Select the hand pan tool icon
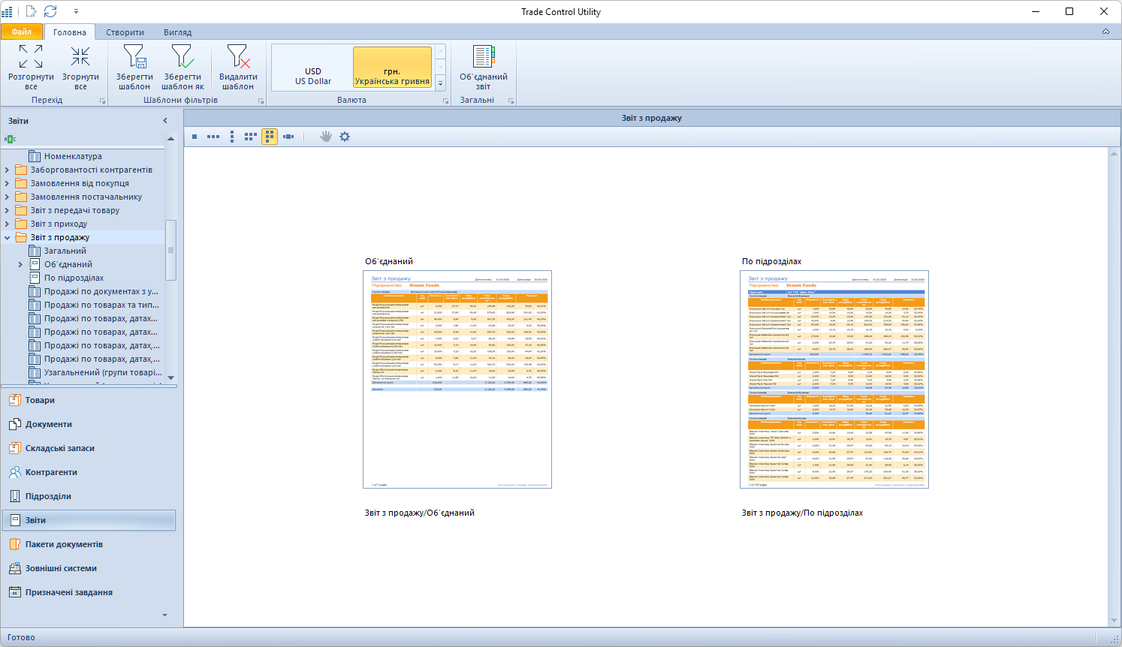 tap(325, 137)
